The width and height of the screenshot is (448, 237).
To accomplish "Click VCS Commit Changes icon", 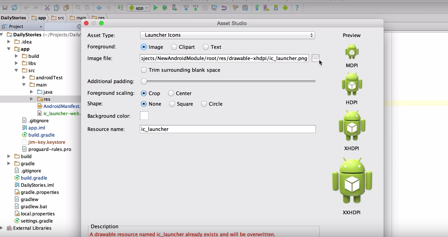I will click(x=195, y=8).
